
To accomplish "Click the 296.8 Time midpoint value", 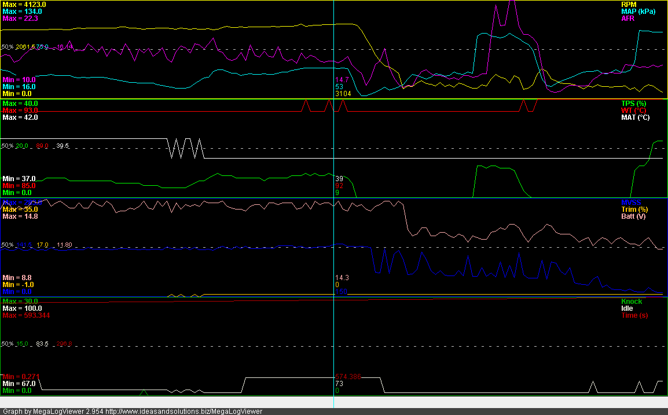I will 64,343.
